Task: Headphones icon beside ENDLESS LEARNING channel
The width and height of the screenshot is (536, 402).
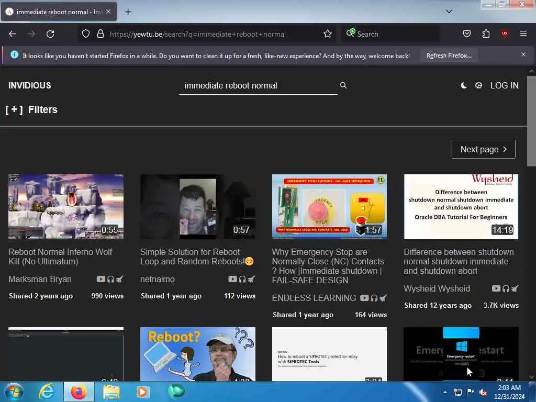Action: pyautogui.click(x=374, y=298)
